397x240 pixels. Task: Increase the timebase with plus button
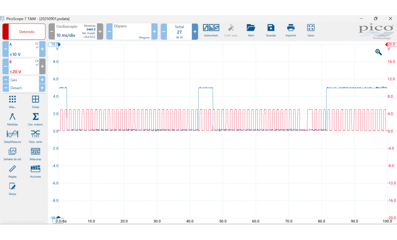(100, 32)
